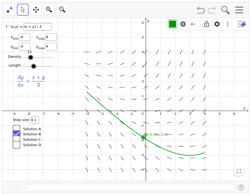This screenshot has height=195, width=251.
Task: Open the search magnifier icon
Action: click(x=225, y=10)
